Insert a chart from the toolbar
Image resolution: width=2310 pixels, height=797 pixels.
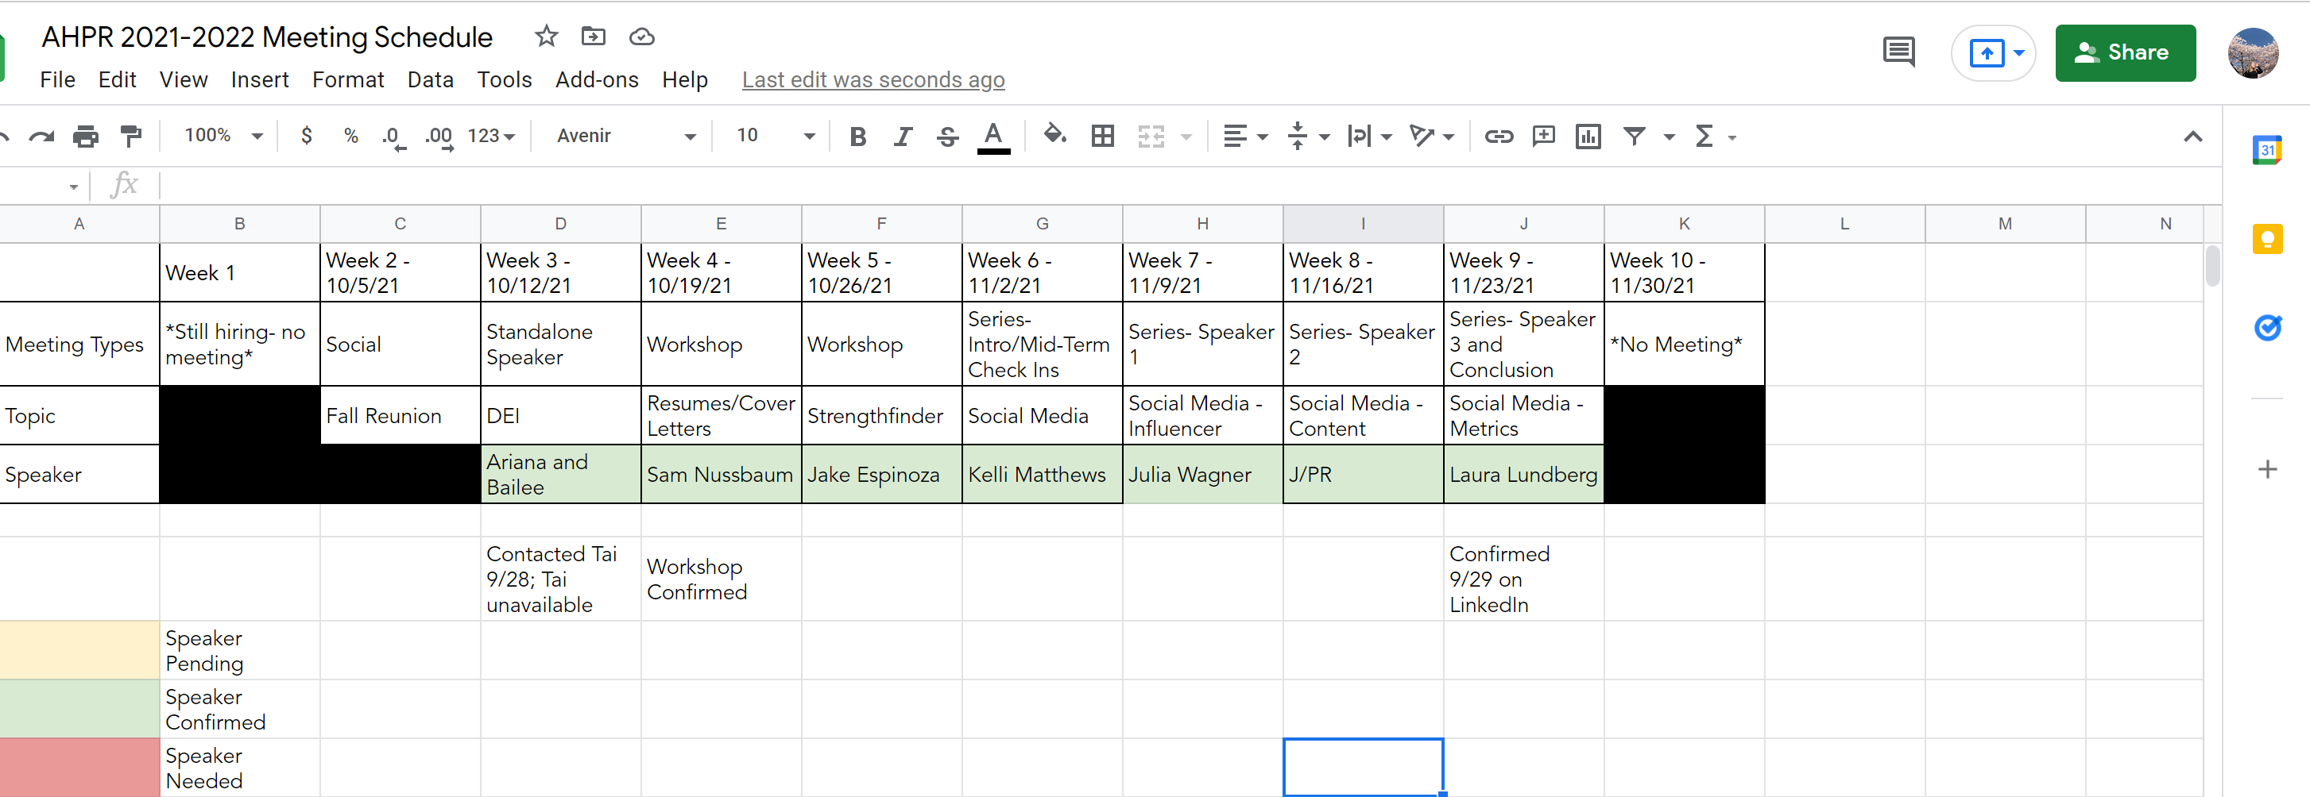click(1588, 136)
